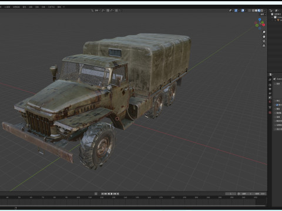Toggle proportional editing
This screenshot has height=211, width=282.
click(116, 11)
